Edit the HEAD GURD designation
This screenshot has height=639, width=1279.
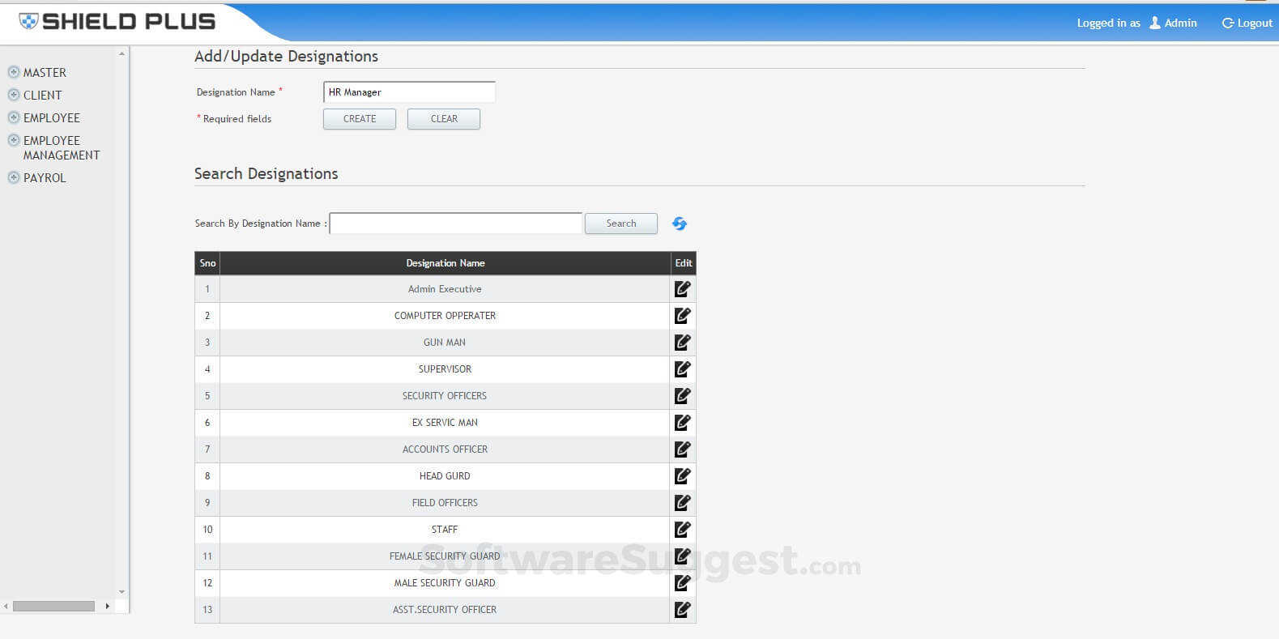pyautogui.click(x=683, y=475)
